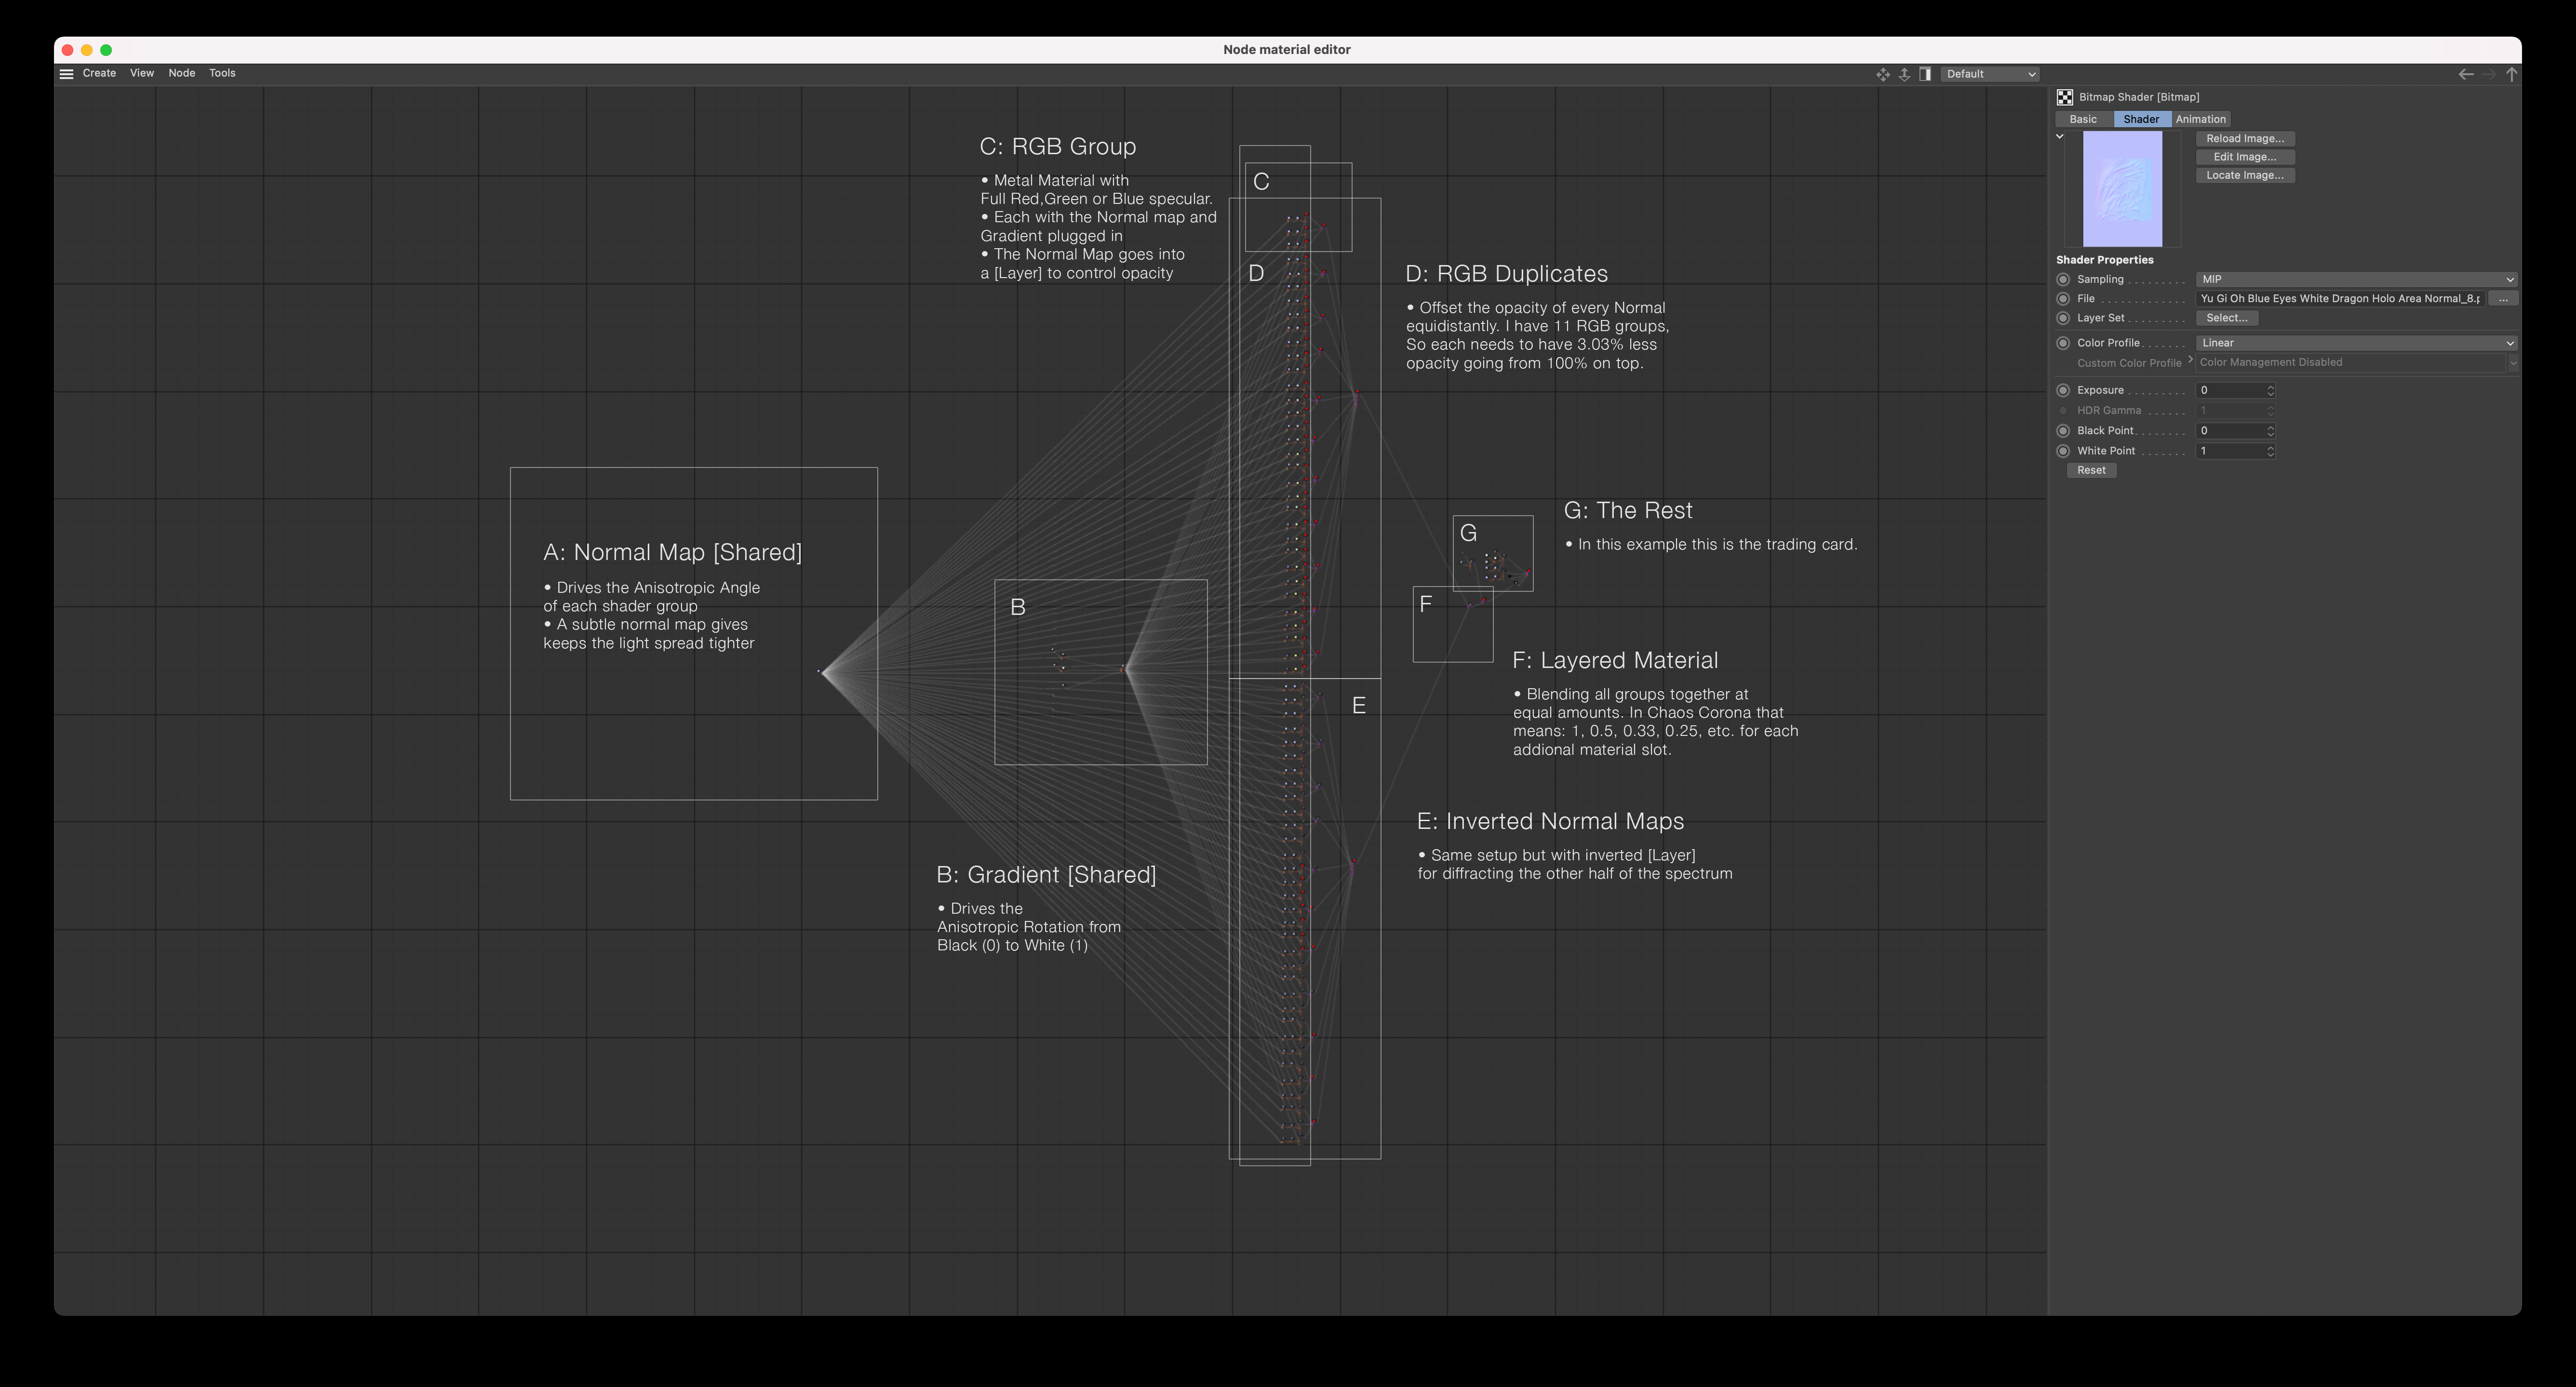
Task: Click the back arrow in attribute panel
Action: point(2465,74)
